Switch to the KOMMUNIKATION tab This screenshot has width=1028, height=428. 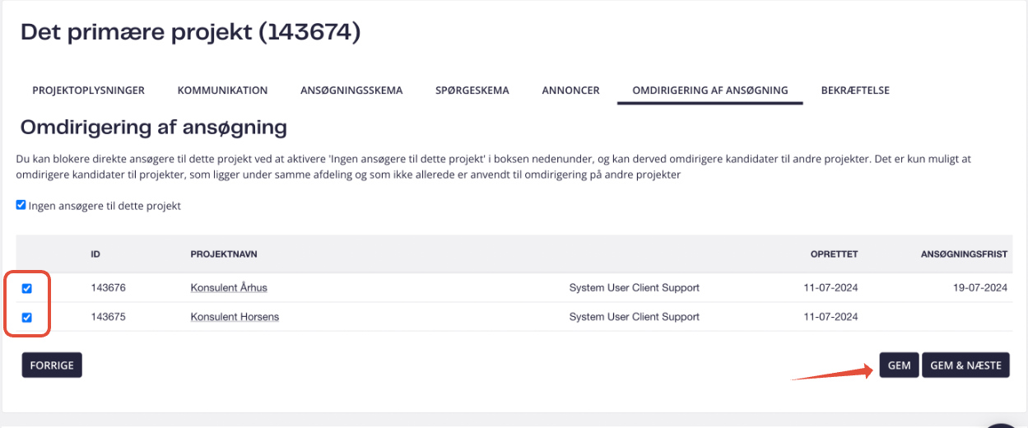click(222, 91)
